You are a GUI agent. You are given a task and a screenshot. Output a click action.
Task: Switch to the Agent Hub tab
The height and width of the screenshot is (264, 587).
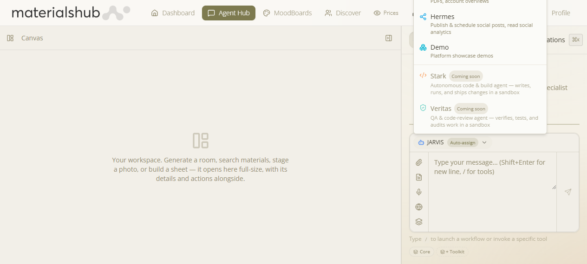click(x=228, y=13)
